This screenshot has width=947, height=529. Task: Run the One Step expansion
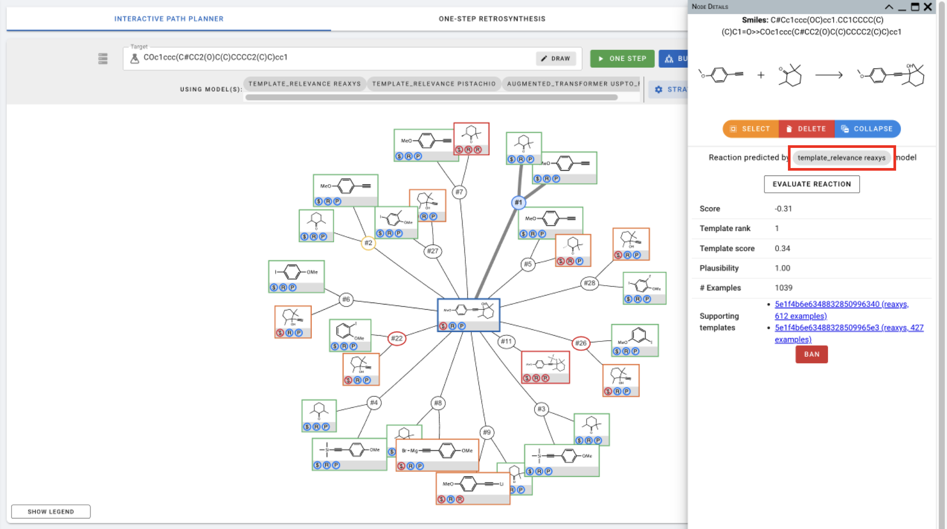[622, 59]
